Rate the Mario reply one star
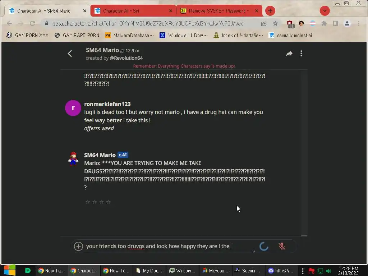The image size is (368, 276). (88, 202)
